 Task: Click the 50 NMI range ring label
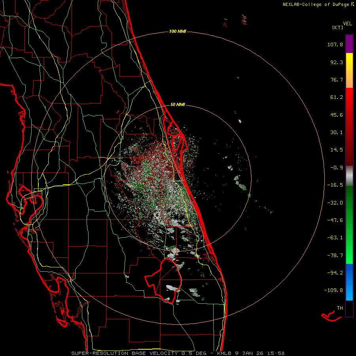[x=178, y=104]
